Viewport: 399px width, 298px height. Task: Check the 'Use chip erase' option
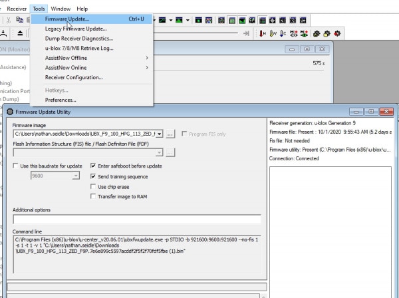[93, 187]
